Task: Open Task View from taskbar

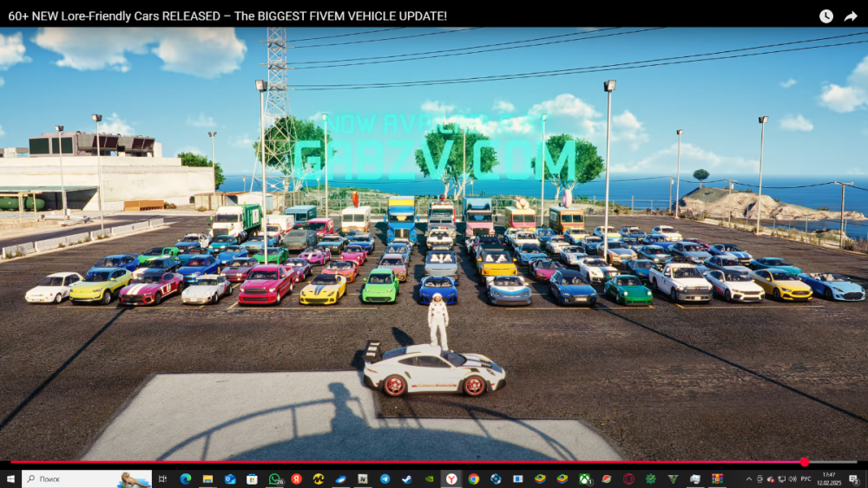Action: tap(163, 478)
